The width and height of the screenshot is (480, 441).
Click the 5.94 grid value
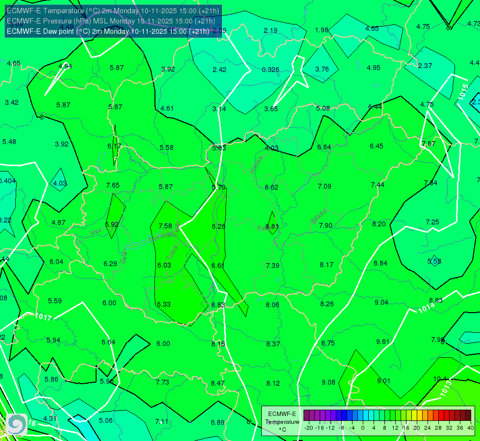point(53,340)
